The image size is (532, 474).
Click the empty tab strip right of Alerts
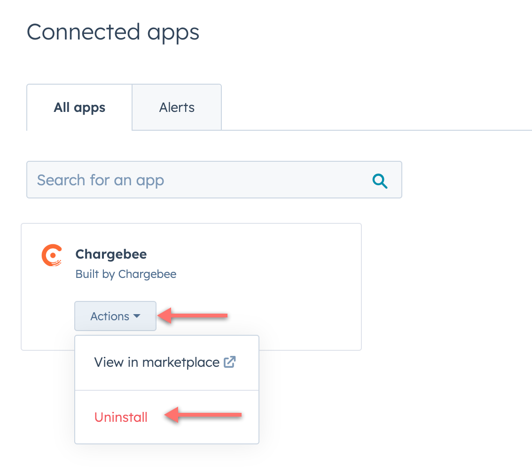point(376,113)
